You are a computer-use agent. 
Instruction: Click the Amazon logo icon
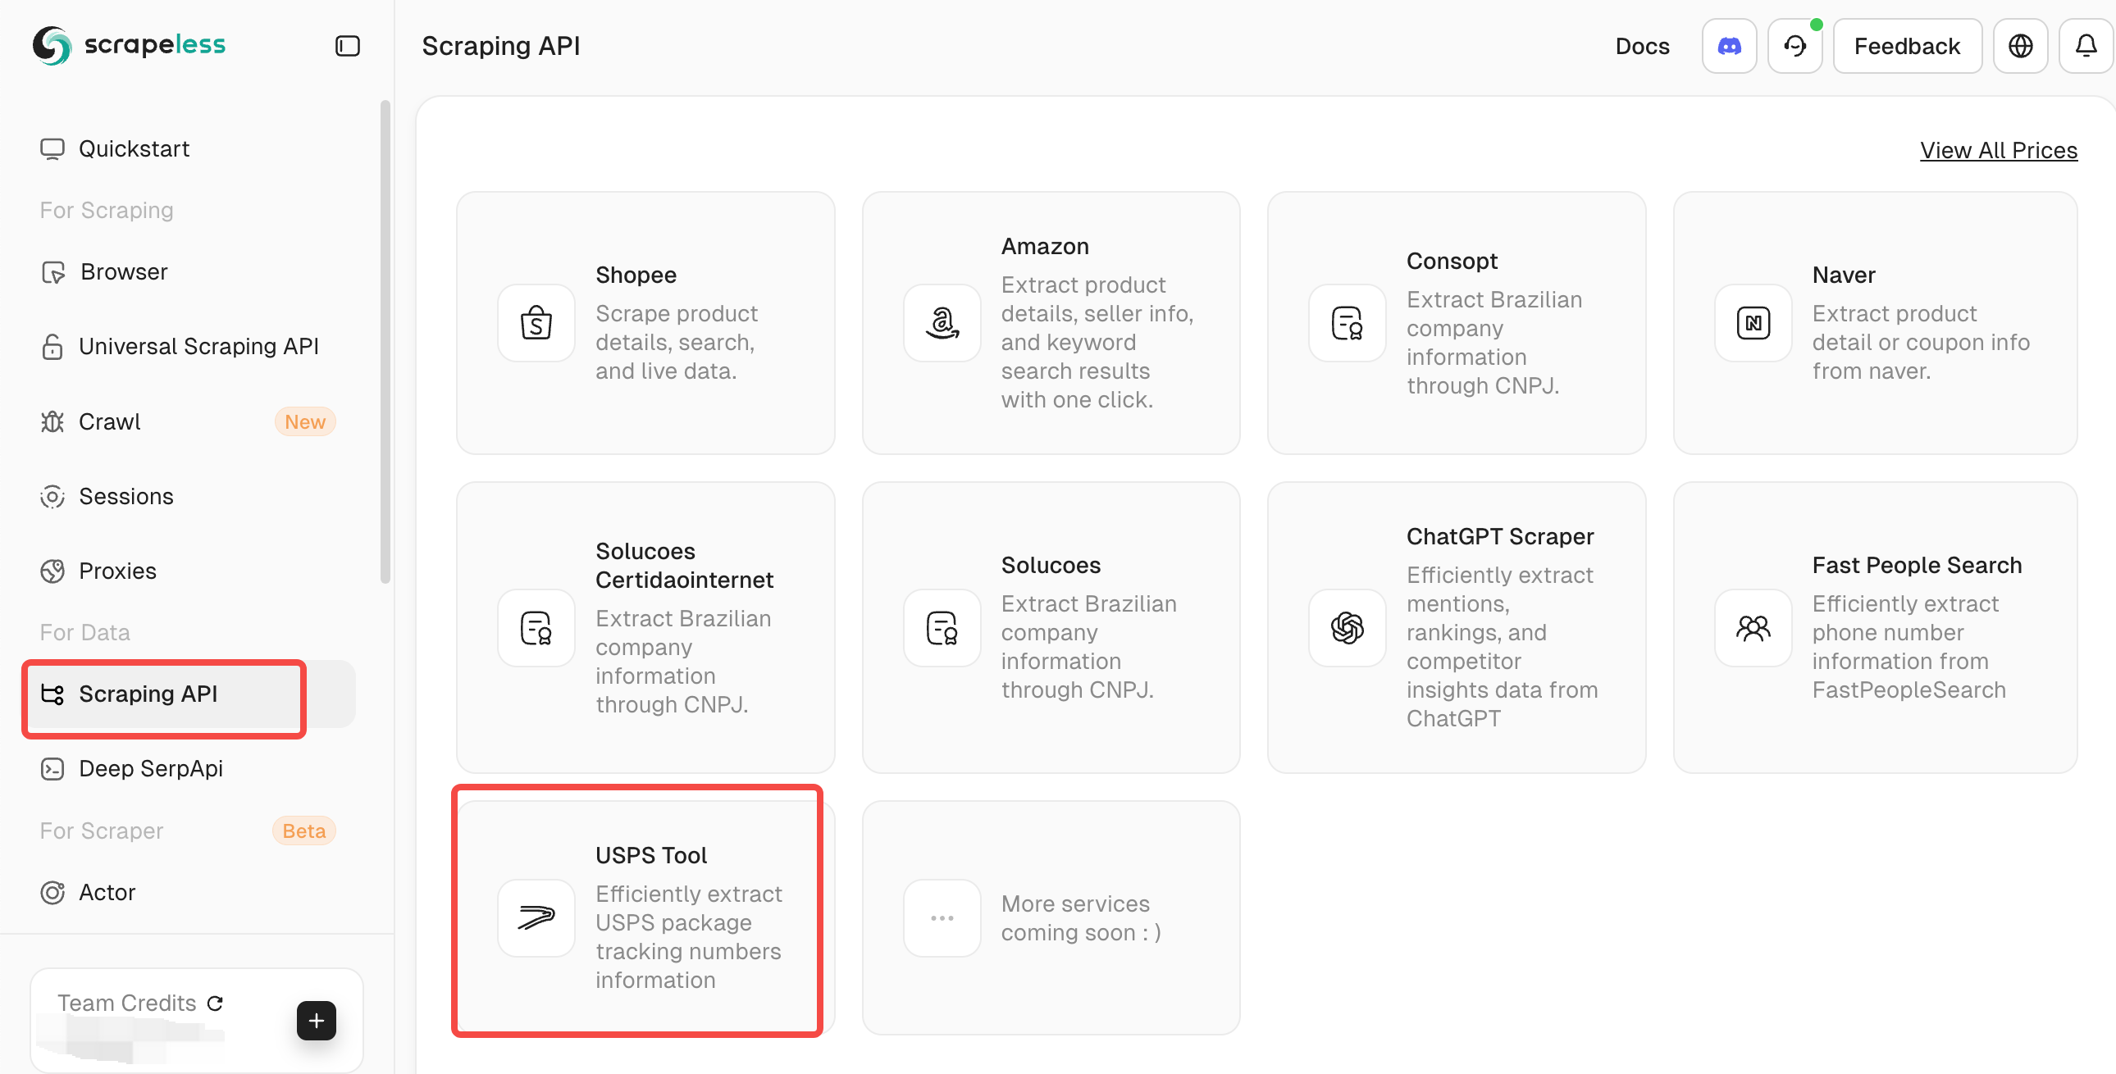coord(942,323)
